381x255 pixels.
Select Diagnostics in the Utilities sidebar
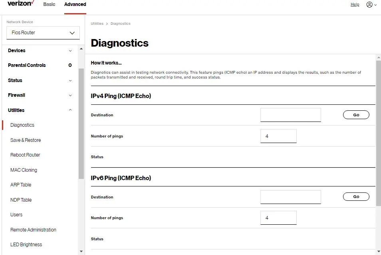tap(22, 125)
